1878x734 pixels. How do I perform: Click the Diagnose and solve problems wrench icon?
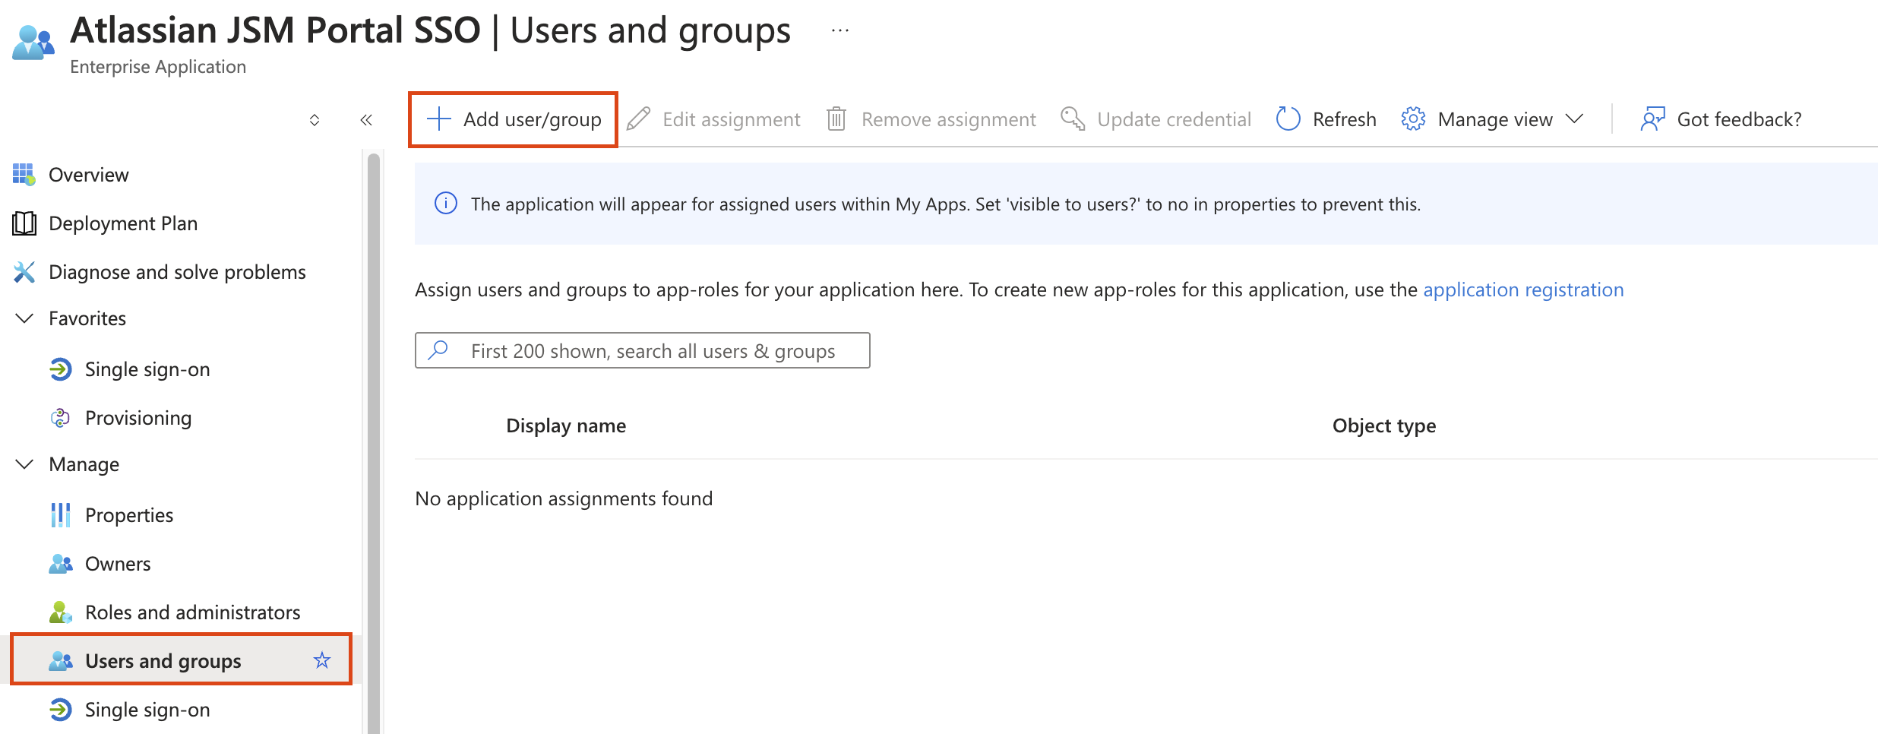[24, 272]
